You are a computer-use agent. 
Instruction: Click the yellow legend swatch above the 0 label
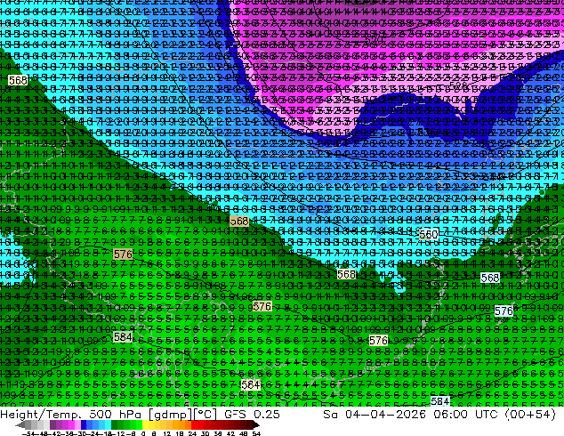coord(145,424)
